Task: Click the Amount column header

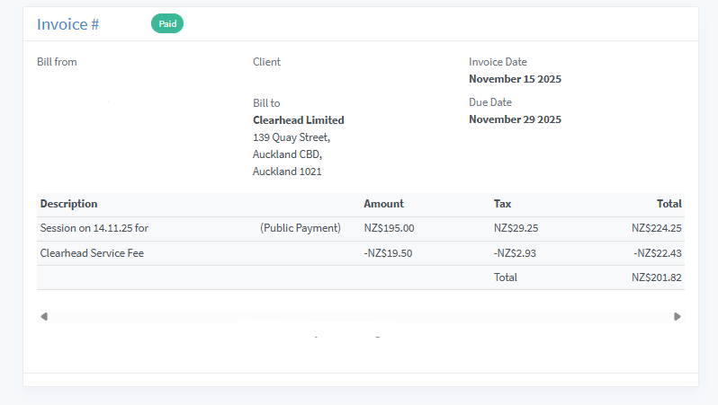Action: point(383,204)
